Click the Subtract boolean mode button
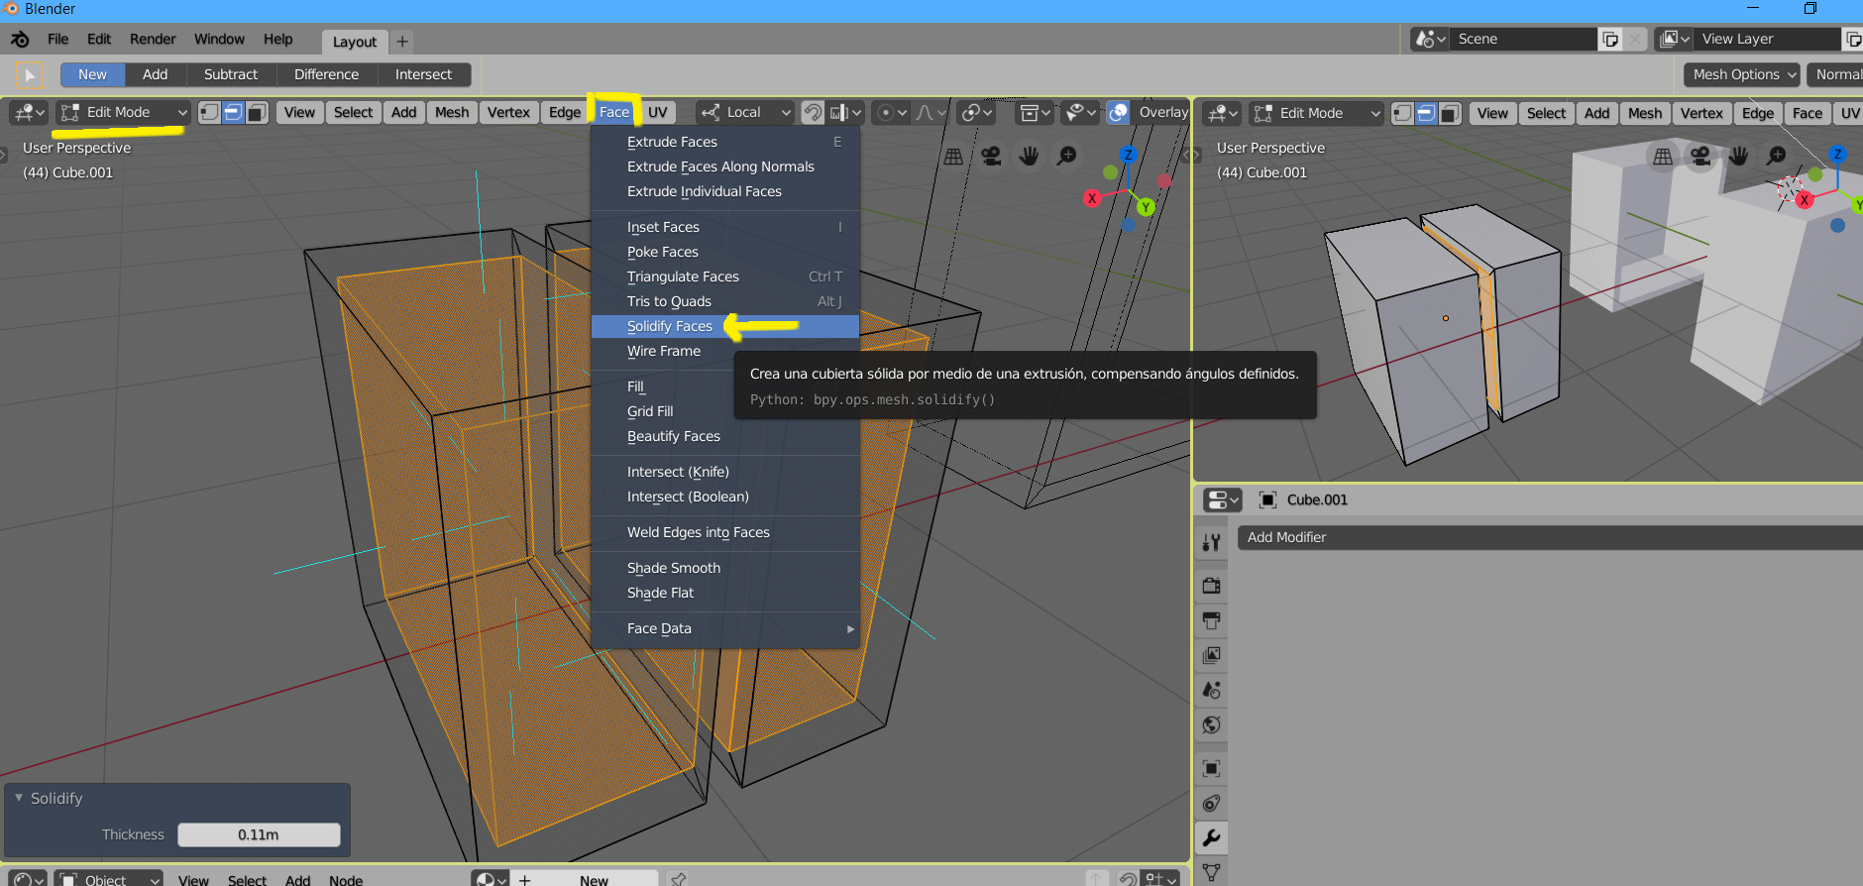 pos(230,74)
